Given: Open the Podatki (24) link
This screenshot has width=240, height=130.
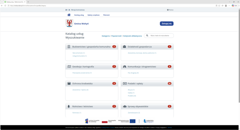Looking at the screenshot, I should click(x=132, y=96).
